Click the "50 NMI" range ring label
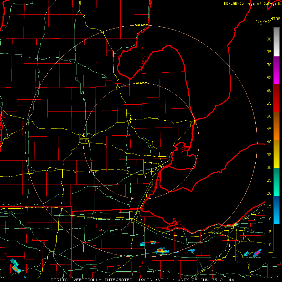282x282 pixels. tap(141, 83)
